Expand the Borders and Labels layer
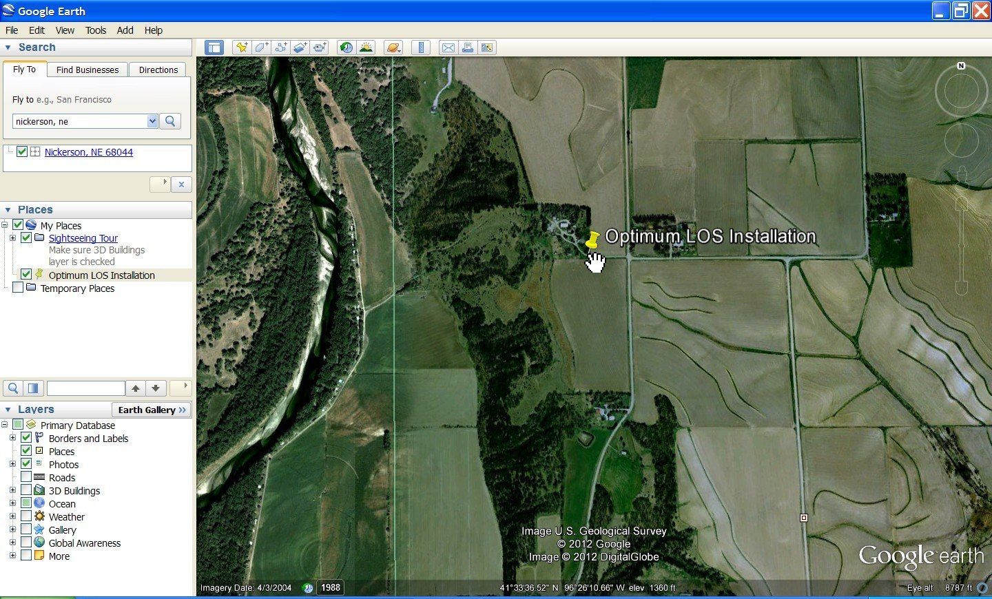Image resolution: width=992 pixels, height=599 pixels. coord(12,438)
